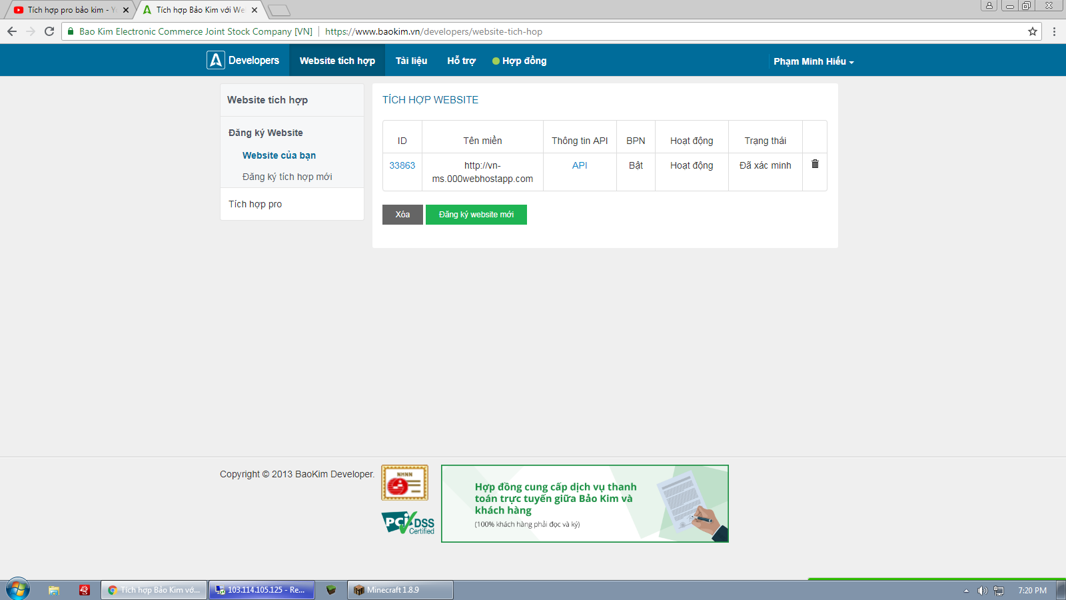
Task: Click the red registration stamp badge
Action: pos(404,483)
